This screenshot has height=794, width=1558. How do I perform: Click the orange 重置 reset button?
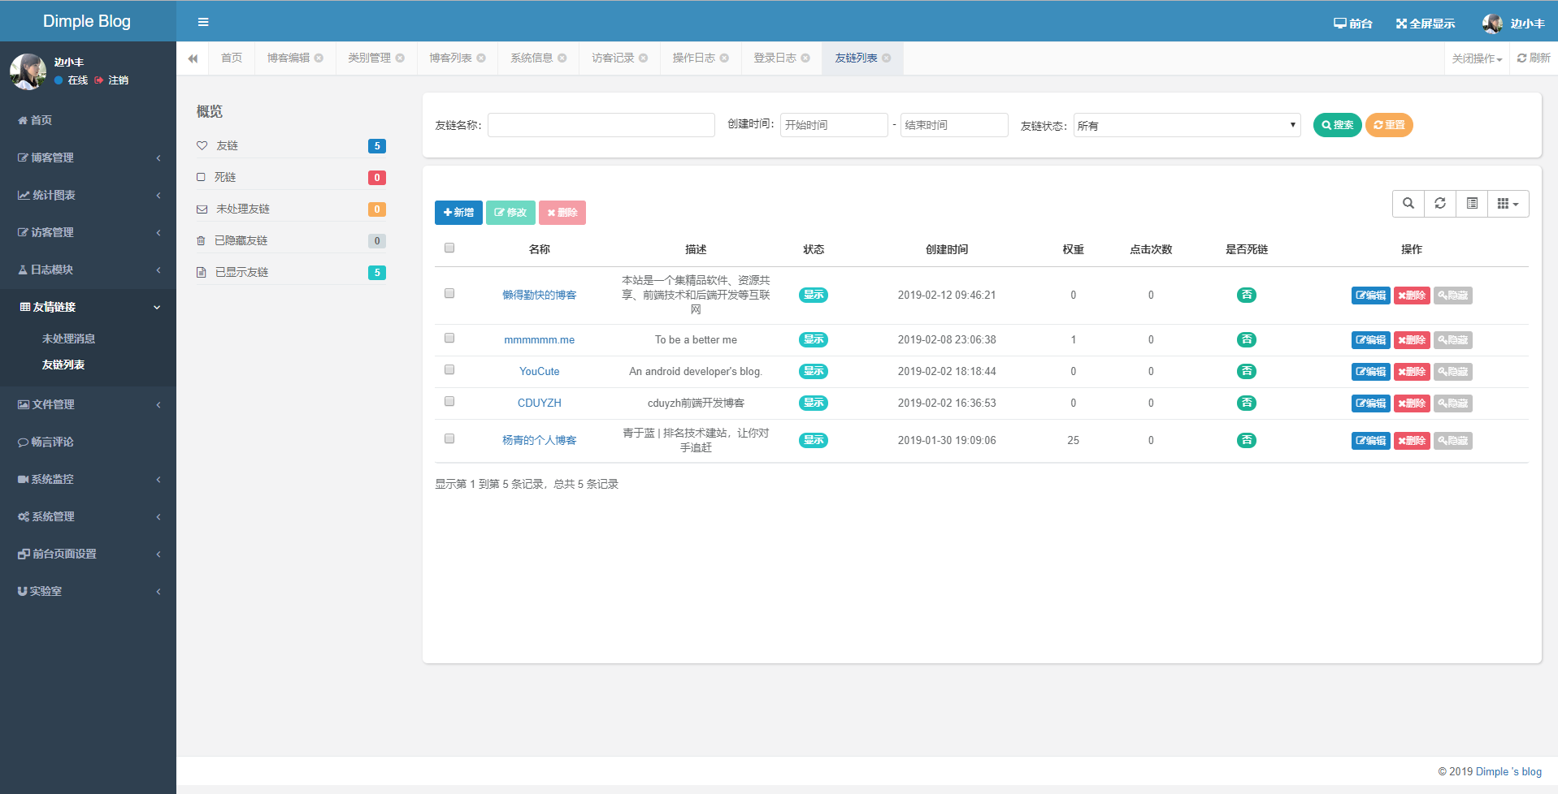(x=1389, y=125)
